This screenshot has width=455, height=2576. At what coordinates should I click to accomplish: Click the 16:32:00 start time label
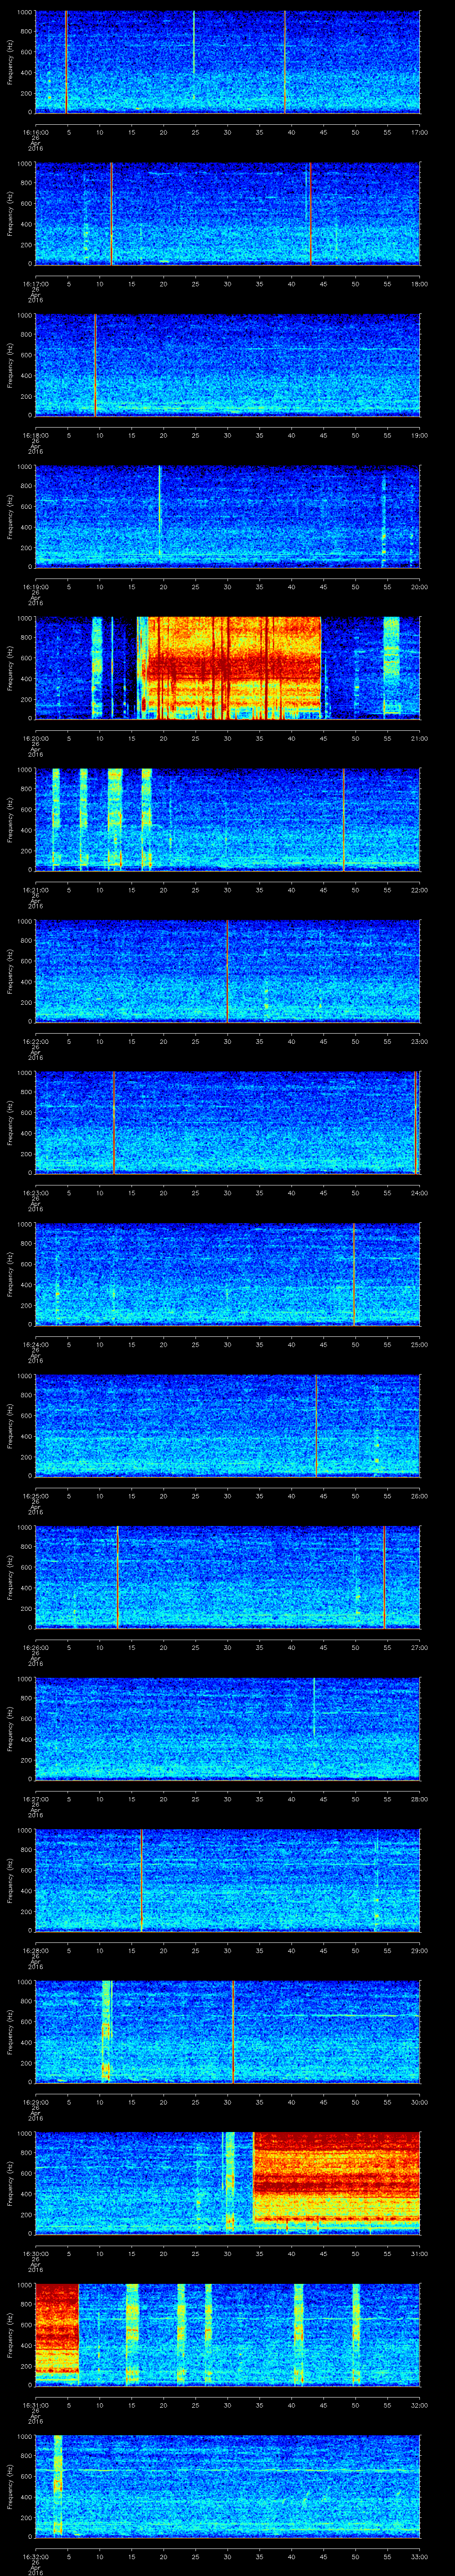point(36,2556)
